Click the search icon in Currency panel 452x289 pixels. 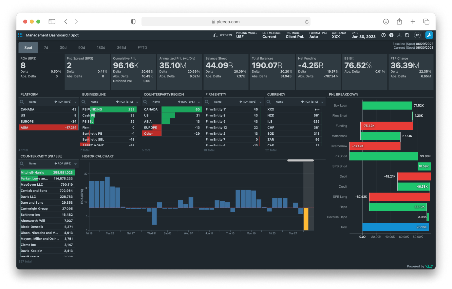click(269, 102)
